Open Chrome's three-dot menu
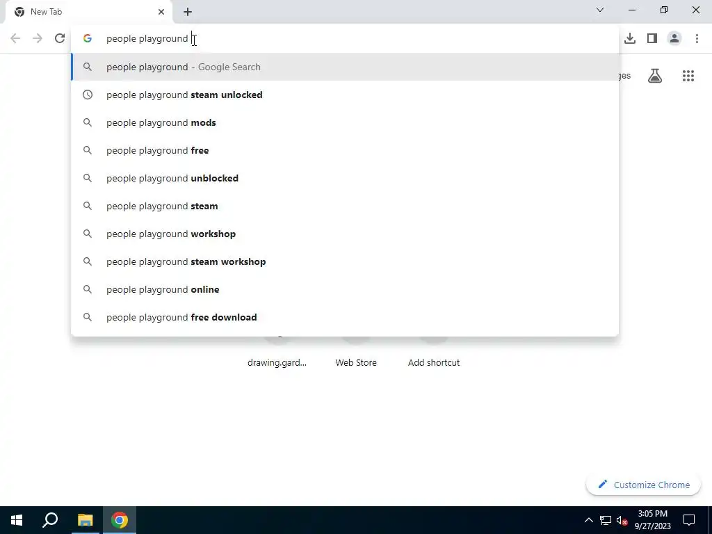 (x=697, y=38)
